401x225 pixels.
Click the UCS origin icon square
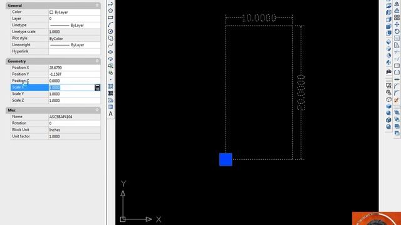(123, 219)
